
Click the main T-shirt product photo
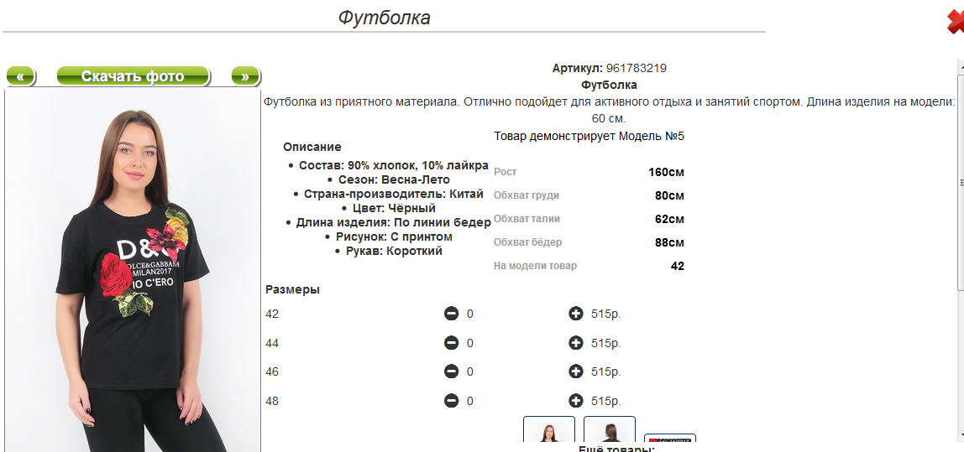[x=133, y=270]
